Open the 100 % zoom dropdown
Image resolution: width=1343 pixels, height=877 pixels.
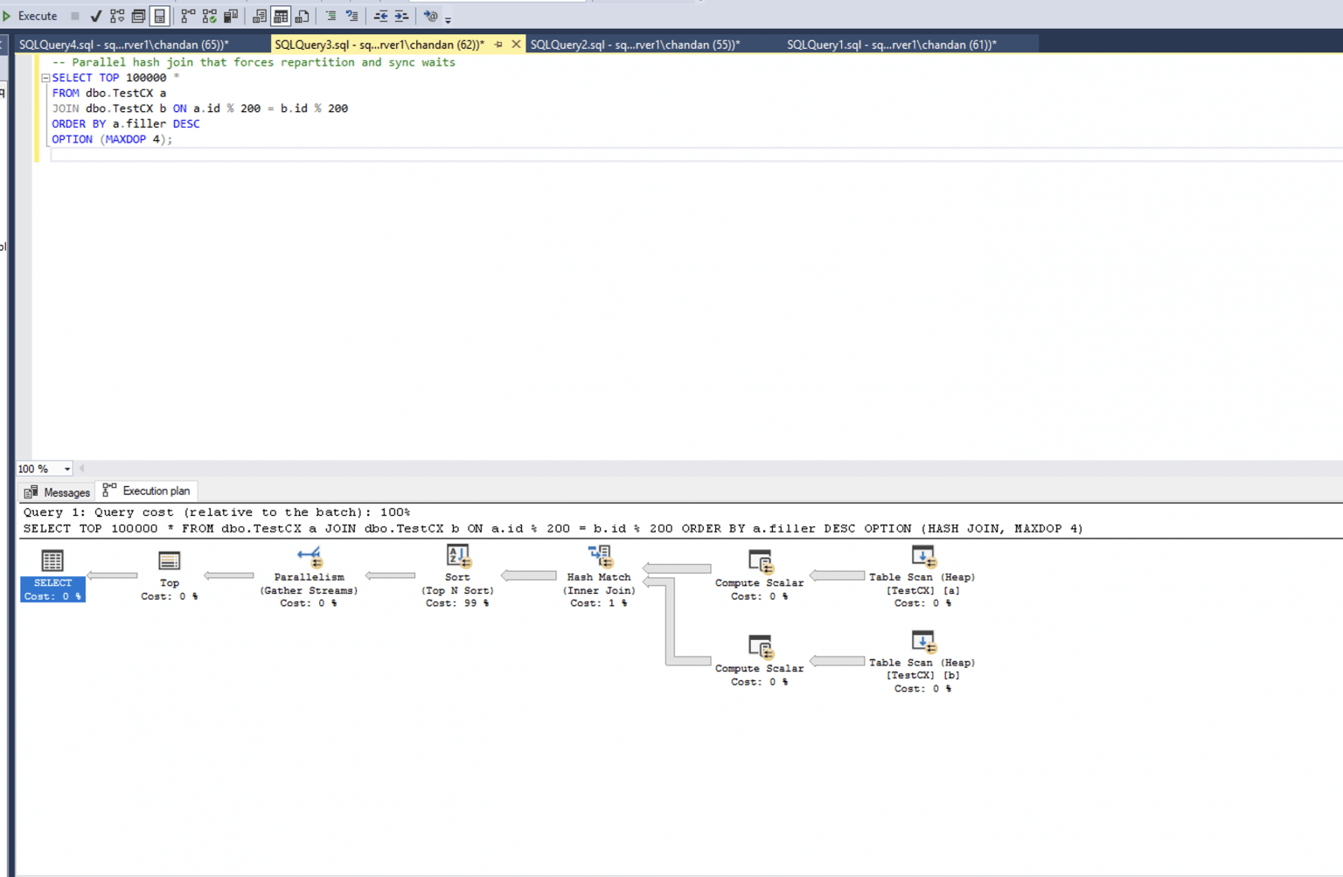coord(67,469)
